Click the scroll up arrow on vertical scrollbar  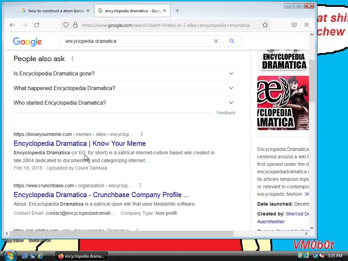(312, 35)
